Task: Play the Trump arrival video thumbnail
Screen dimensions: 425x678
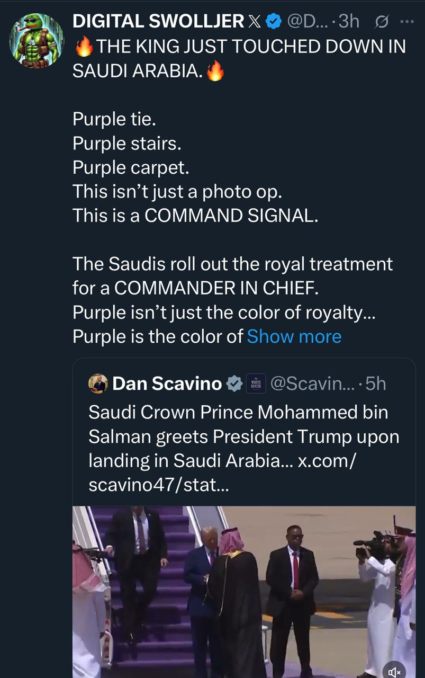Action: tap(243, 591)
